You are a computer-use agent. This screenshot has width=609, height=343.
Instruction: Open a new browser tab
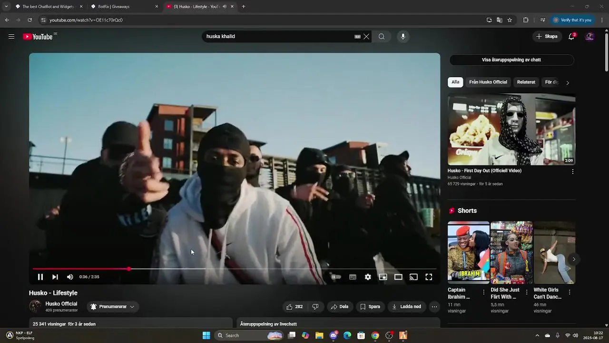pyautogui.click(x=244, y=7)
